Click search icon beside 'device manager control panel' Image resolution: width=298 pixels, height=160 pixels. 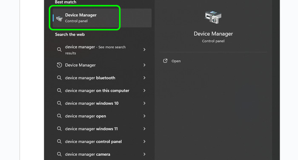(59, 141)
